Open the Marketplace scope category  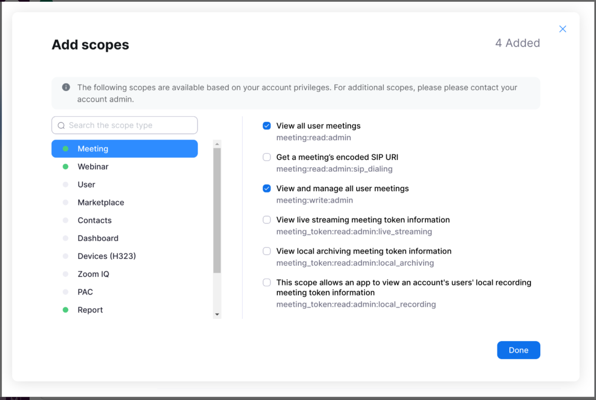[124, 203]
